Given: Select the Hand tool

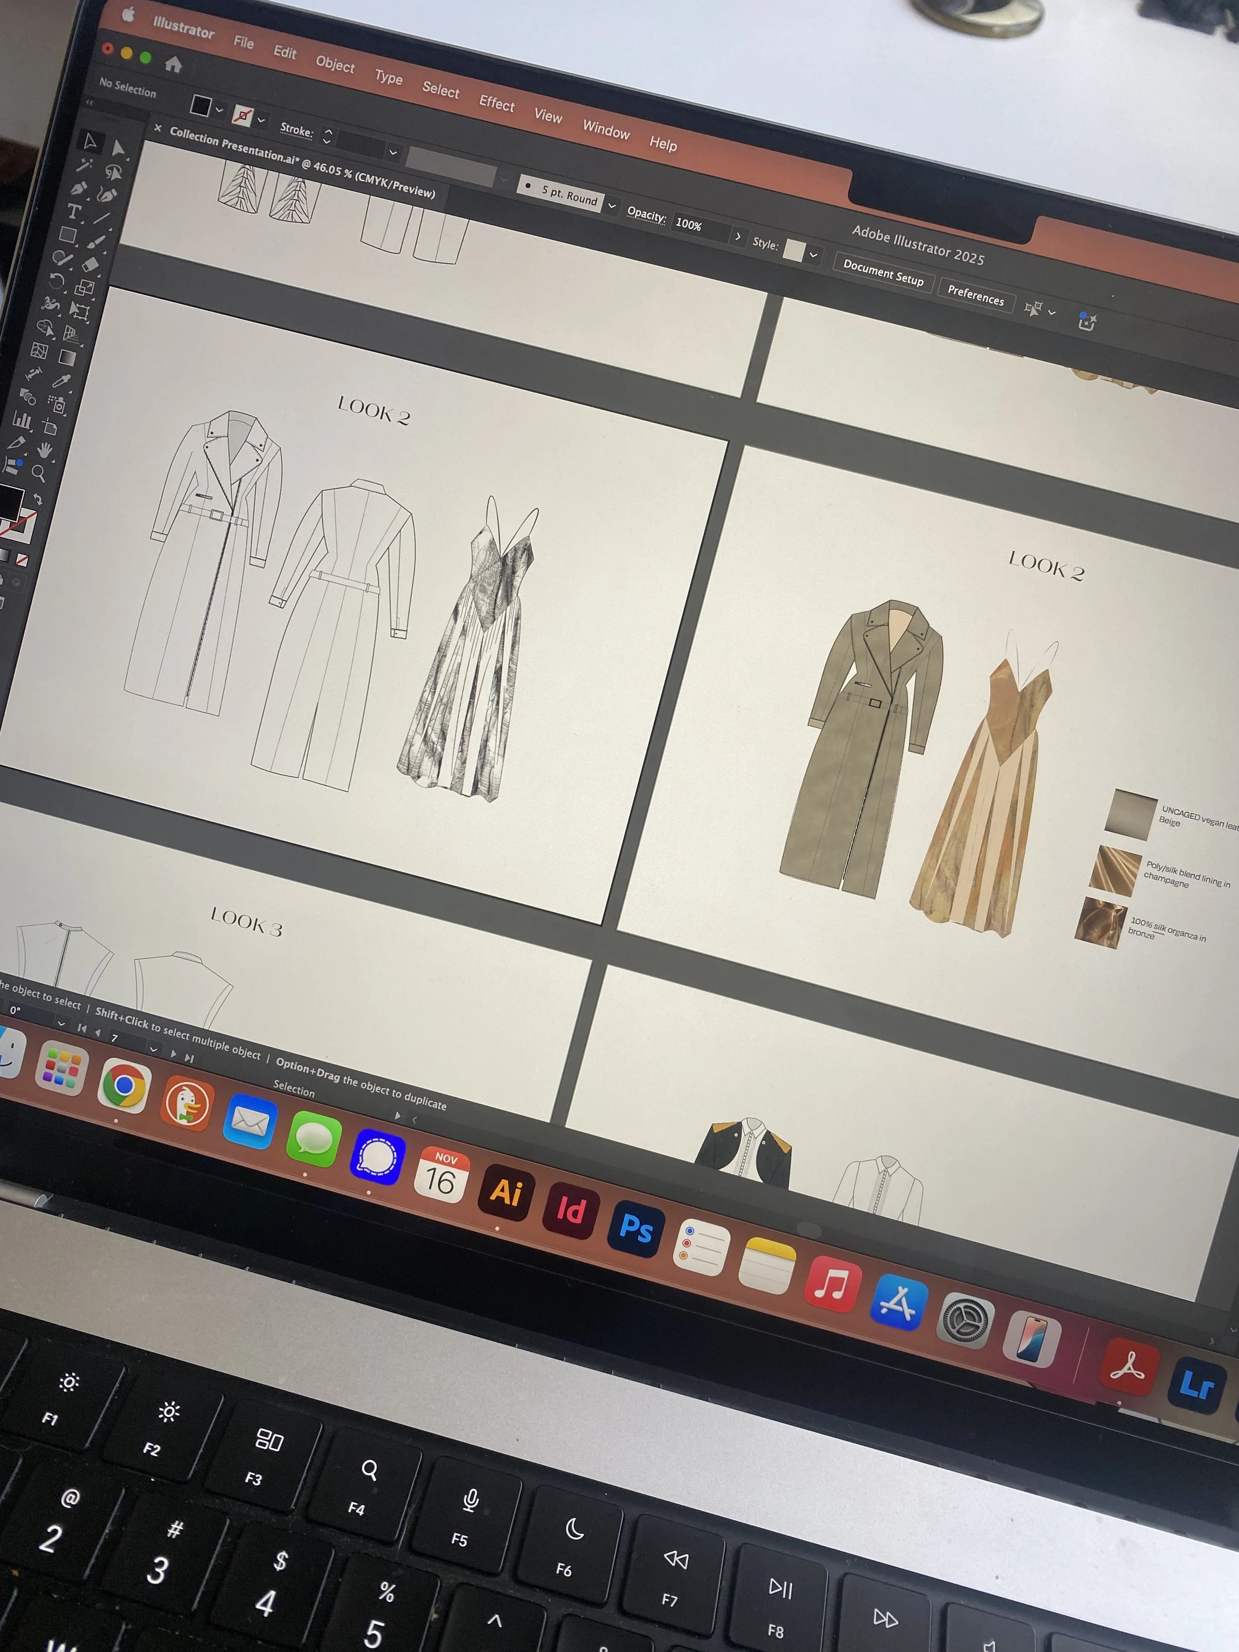Looking at the screenshot, I should 45,451.
